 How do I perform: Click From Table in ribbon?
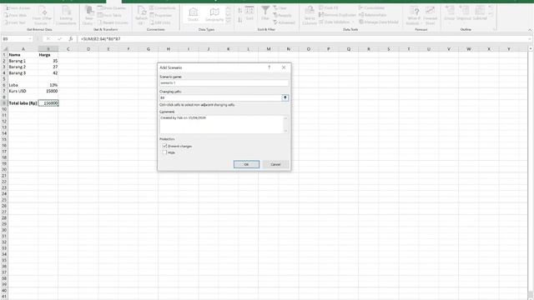pyautogui.click(x=109, y=15)
